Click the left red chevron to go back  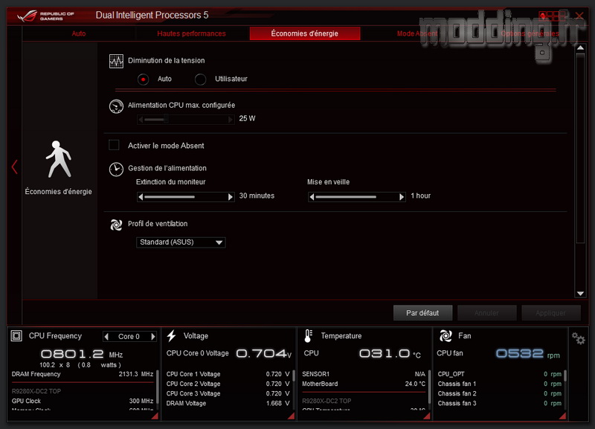(x=14, y=167)
